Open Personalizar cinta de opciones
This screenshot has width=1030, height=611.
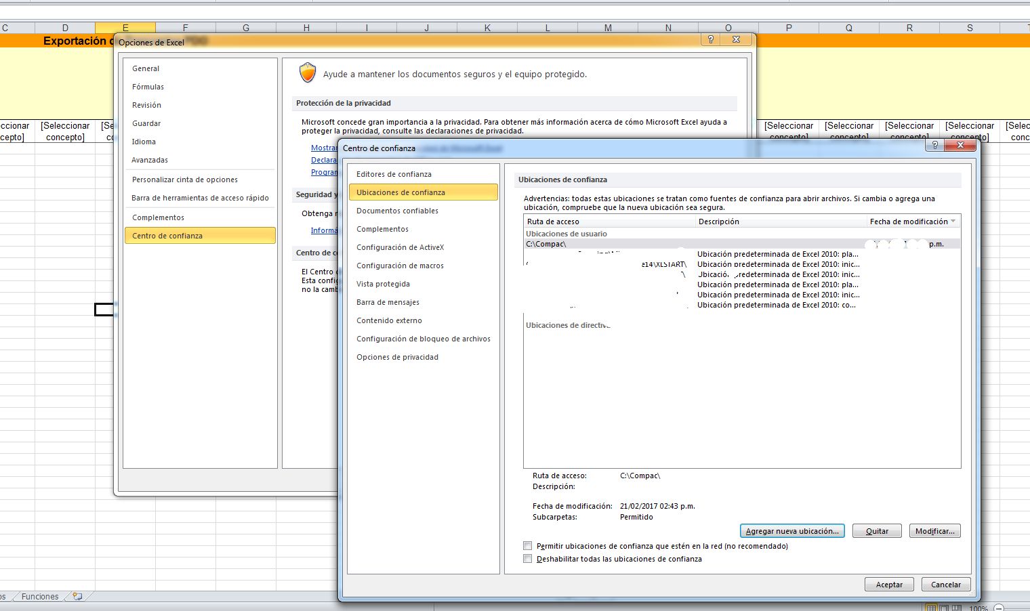coord(200,180)
